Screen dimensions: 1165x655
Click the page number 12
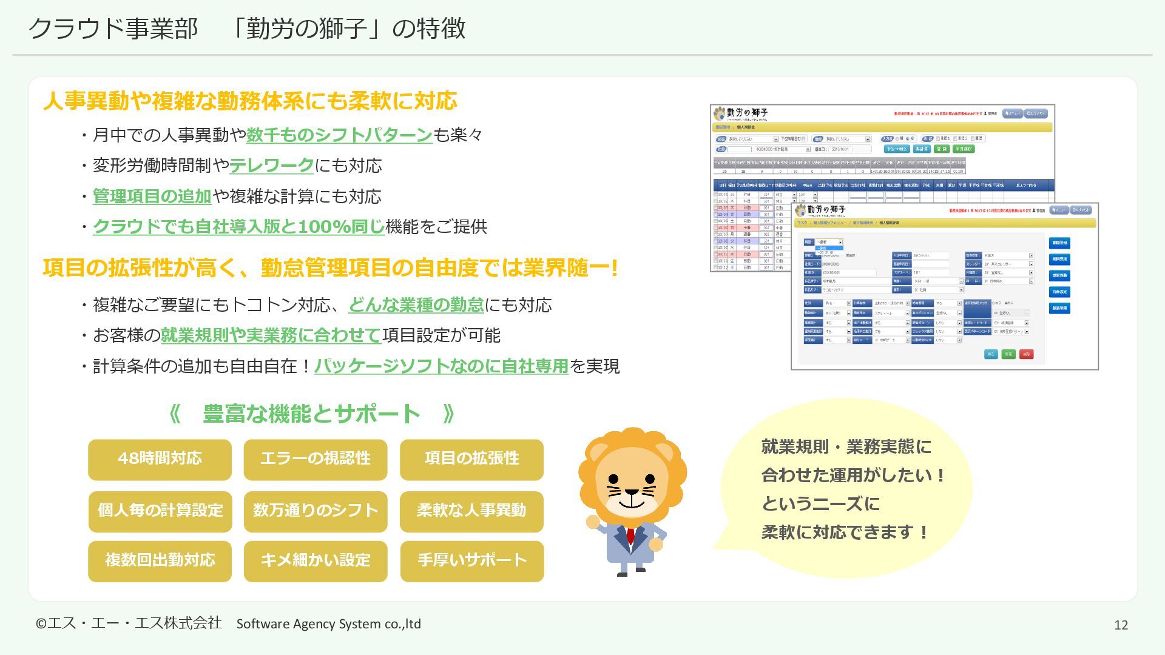tap(1121, 625)
